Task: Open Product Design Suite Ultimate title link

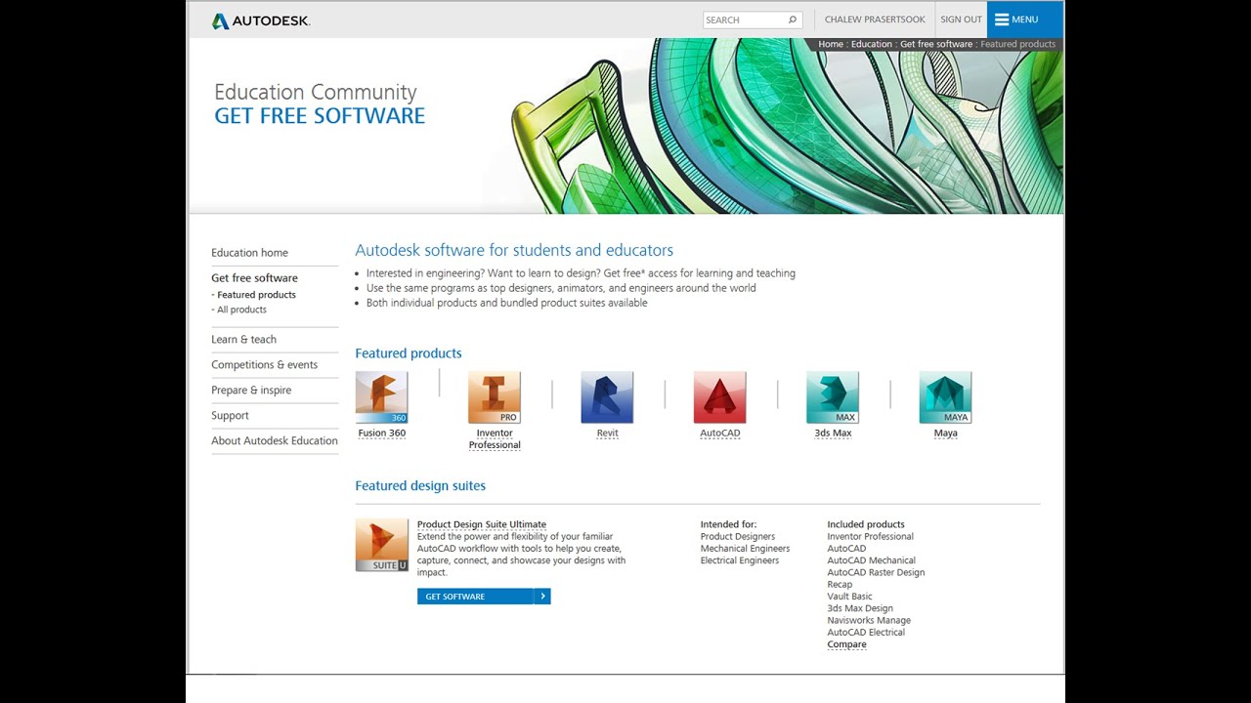Action: click(x=482, y=524)
